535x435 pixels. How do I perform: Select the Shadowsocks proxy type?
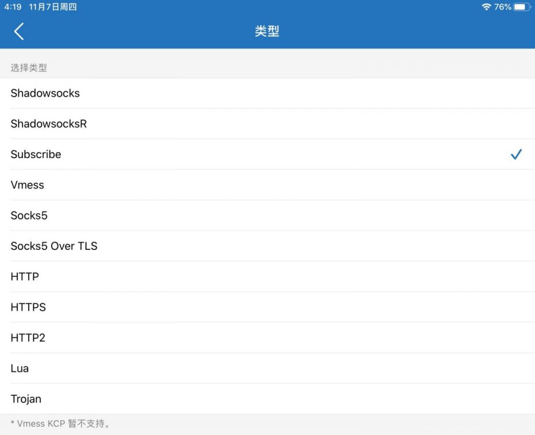tap(45, 93)
